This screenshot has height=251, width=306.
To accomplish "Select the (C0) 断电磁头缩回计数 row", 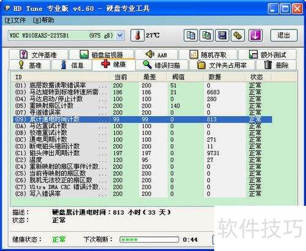I will click(x=143, y=146).
